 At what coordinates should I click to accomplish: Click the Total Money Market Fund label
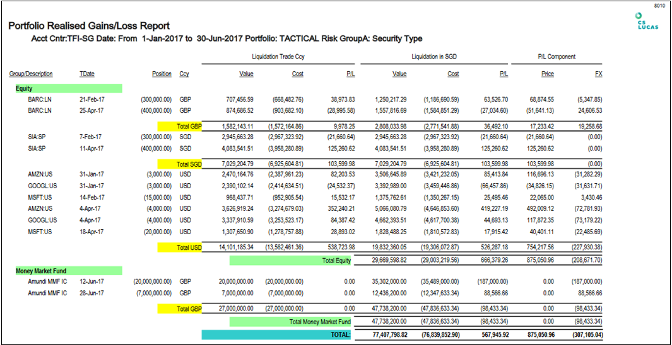(x=291, y=322)
